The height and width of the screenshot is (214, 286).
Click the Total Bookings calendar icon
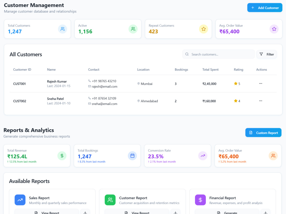pos(132,156)
